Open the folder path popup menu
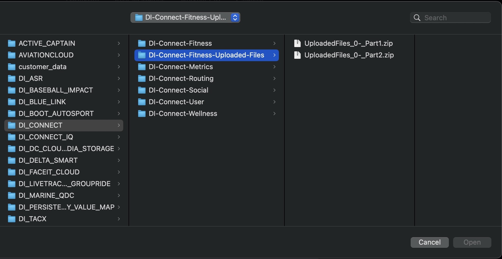The width and height of the screenshot is (502, 259). tap(185, 18)
